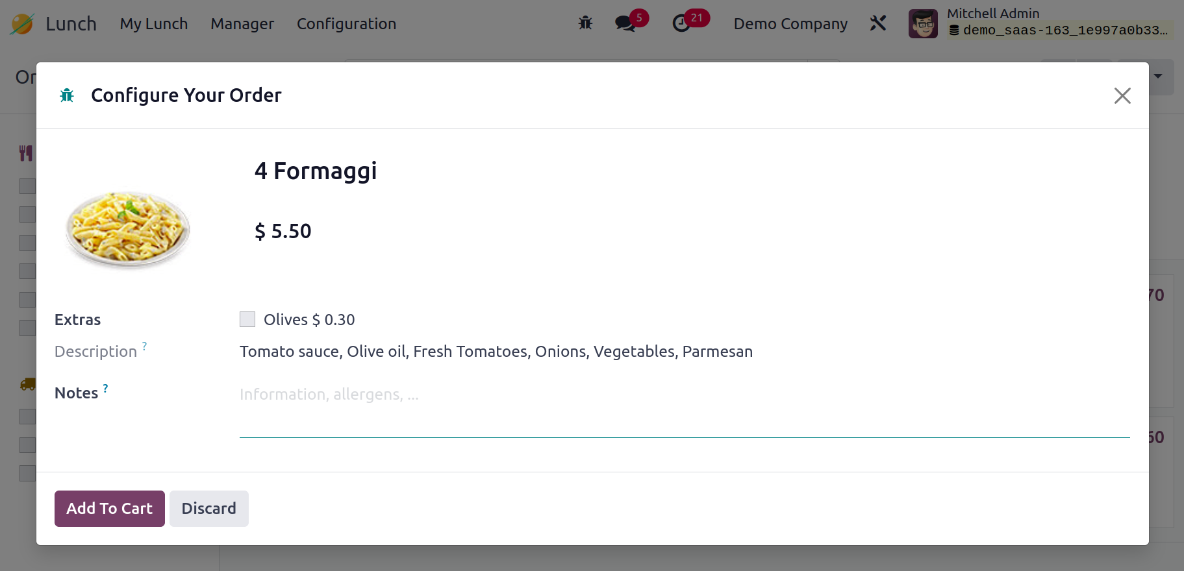1184x571 pixels.
Task: Enable the Olives extra checkbox
Action: coord(247,319)
